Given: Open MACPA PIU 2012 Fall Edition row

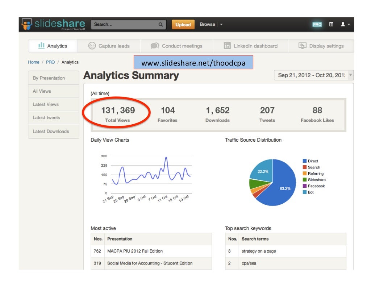Looking at the screenshot, I should 151,251.
